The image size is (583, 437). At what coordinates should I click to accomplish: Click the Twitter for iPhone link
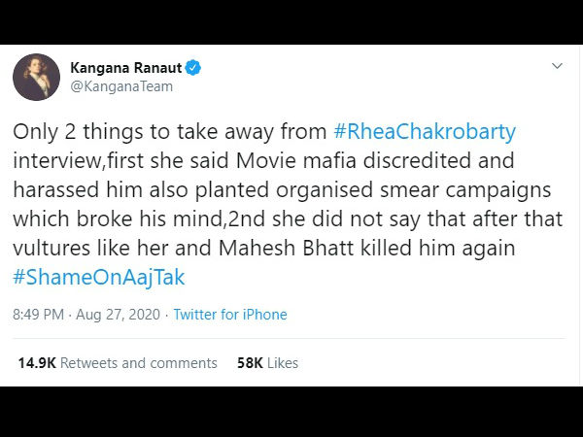pos(230,315)
